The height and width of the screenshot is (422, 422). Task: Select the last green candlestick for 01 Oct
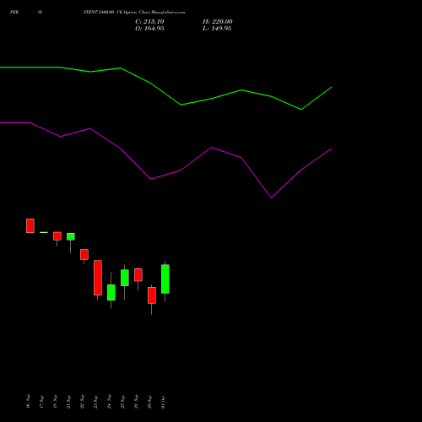tap(165, 279)
